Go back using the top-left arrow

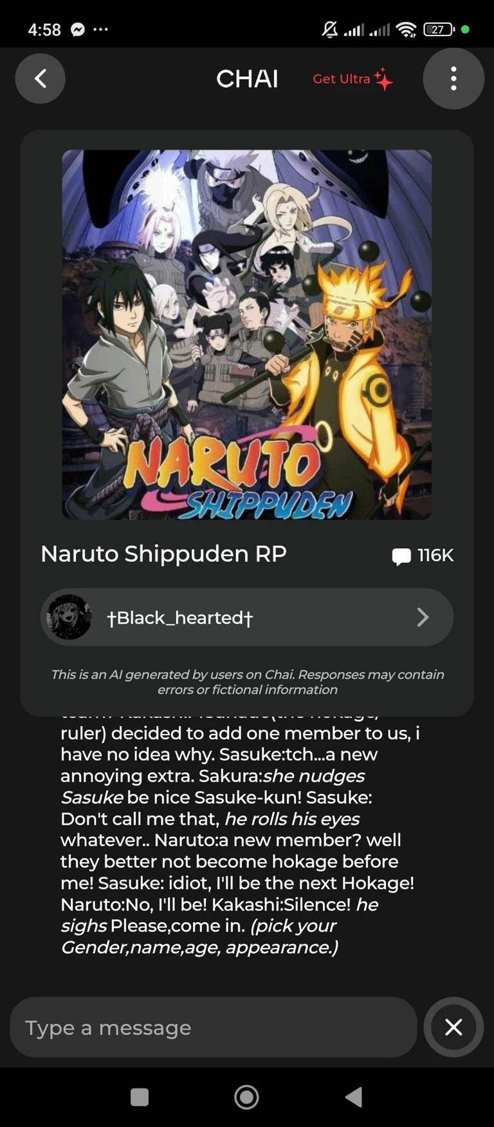40,79
